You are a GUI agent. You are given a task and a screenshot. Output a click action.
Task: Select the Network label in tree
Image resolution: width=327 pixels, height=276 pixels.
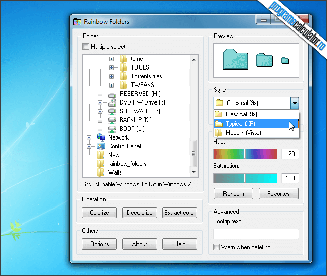click(118, 137)
